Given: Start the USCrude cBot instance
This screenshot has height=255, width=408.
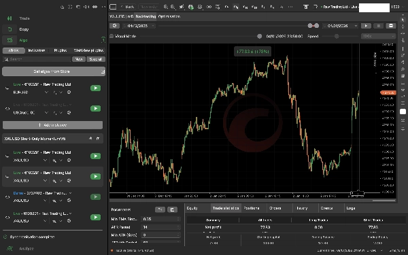Looking at the screenshot, I should point(95,108).
